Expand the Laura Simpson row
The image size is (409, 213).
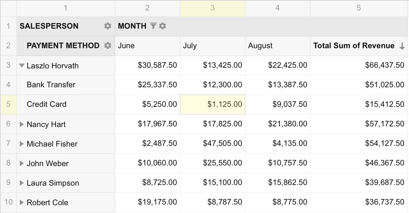pyautogui.click(x=22, y=183)
